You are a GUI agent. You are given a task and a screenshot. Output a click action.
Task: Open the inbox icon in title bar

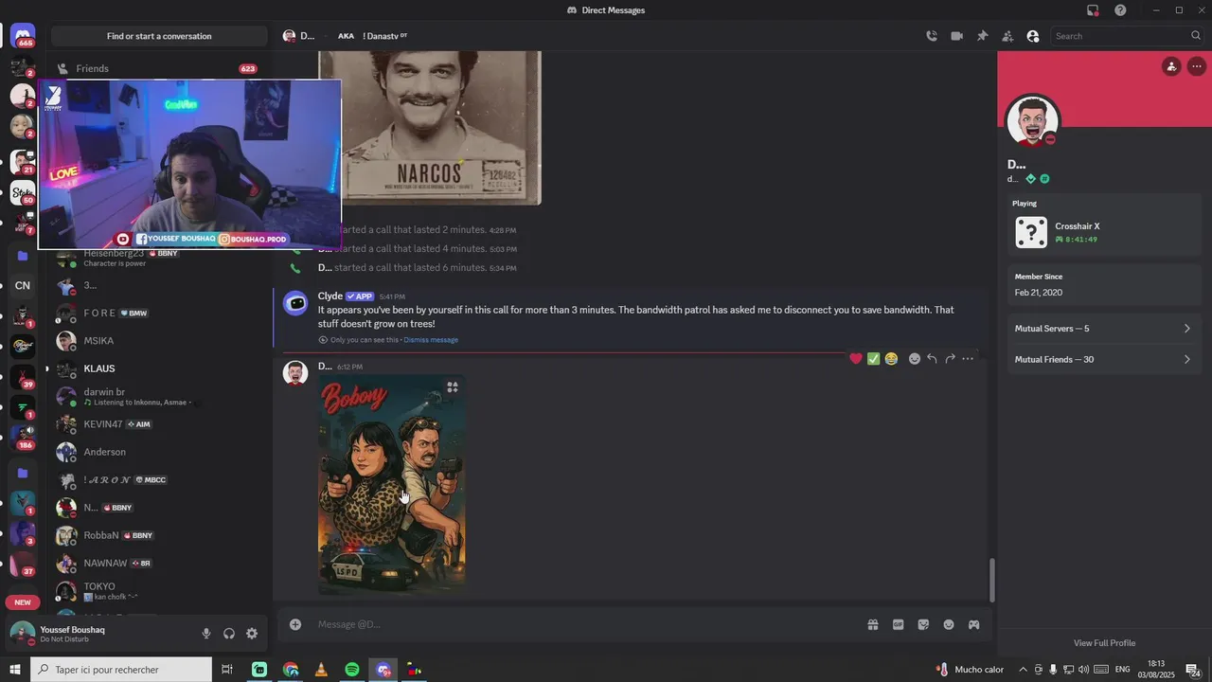(x=1093, y=10)
